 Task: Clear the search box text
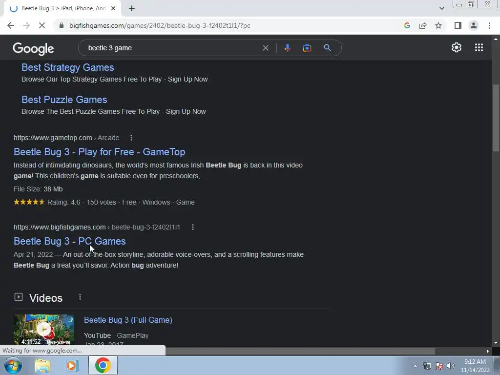click(265, 48)
